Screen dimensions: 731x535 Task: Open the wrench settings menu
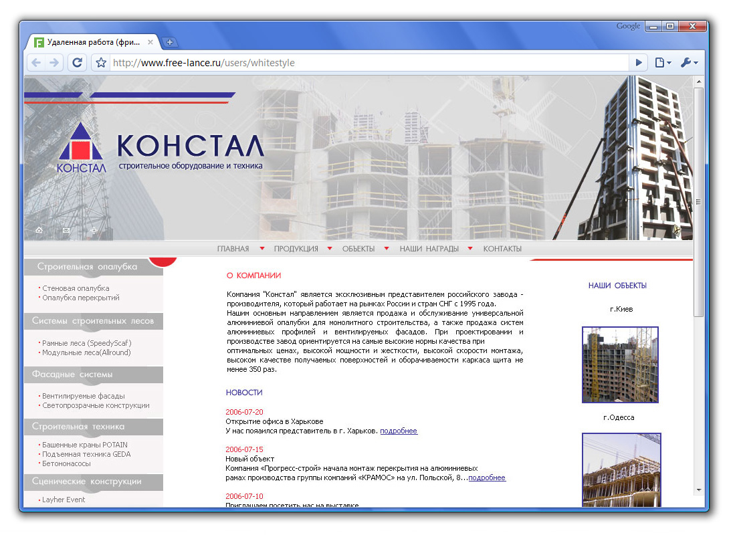(689, 62)
